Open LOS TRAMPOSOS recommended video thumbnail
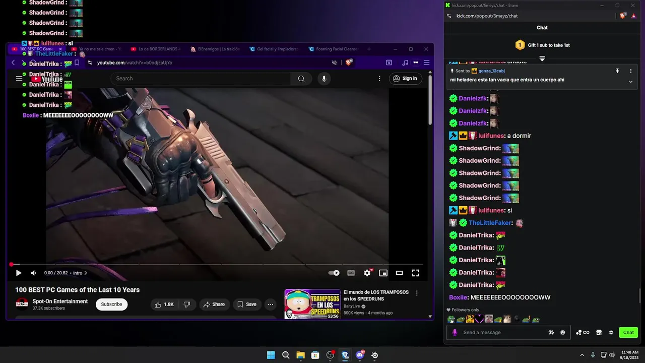 point(312,304)
